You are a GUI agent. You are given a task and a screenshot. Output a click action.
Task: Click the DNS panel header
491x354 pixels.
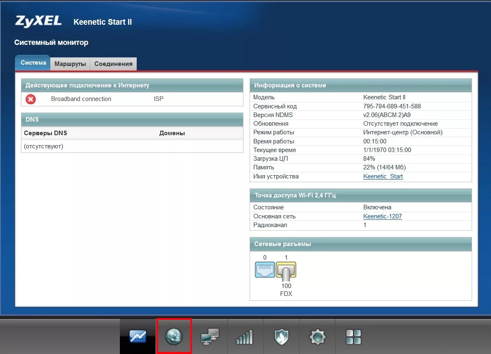[x=132, y=120]
